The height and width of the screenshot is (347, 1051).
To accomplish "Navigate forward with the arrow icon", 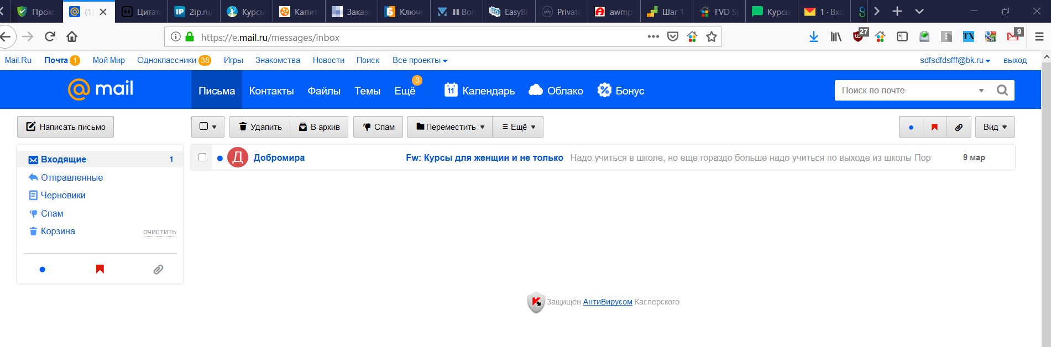I will point(28,36).
